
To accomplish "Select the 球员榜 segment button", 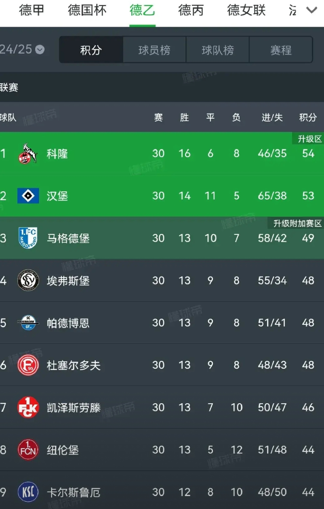I will click(154, 50).
